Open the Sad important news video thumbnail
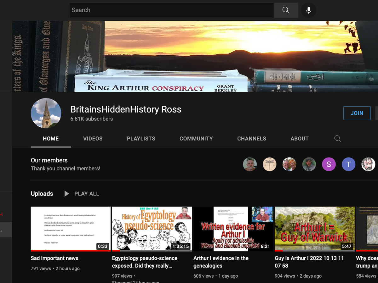Image resolution: width=378 pixels, height=283 pixels. 71,229
